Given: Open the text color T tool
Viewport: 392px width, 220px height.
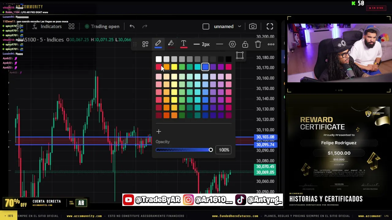Looking at the screenshot, I should pos(184,44).
